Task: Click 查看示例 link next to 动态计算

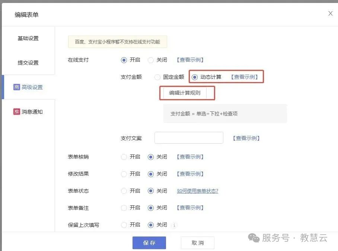Action: coord(245,77)
